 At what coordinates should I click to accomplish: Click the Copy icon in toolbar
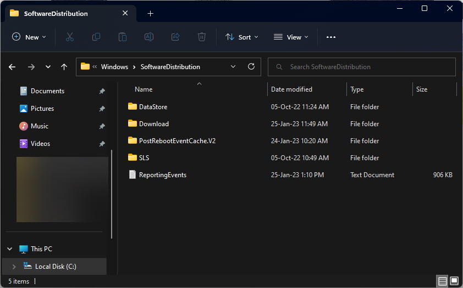point(96,37)
